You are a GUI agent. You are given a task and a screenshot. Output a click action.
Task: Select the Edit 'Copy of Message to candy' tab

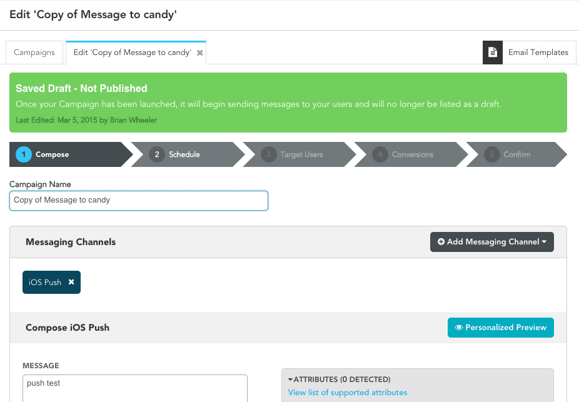point(131,53)
